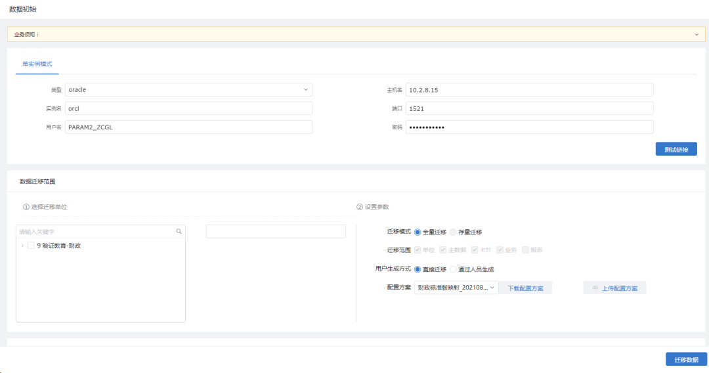This screenshot has width=709, height=373.
Task: Open the 类型 oracle dropdown
Action: click(188, 89)
